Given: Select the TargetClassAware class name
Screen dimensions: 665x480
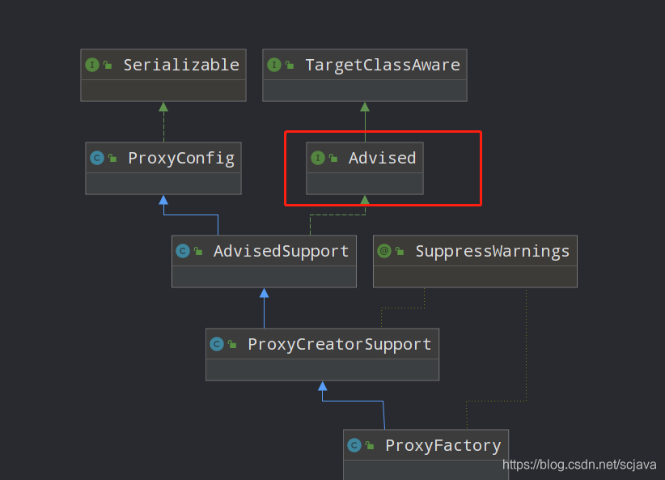Looking at the screenshot, I should [383, 65].
